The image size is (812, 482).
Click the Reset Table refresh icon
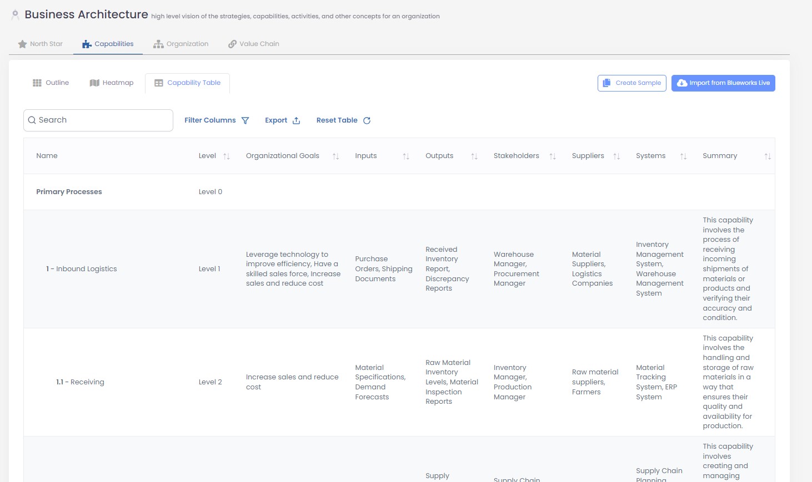coord(367,120)
